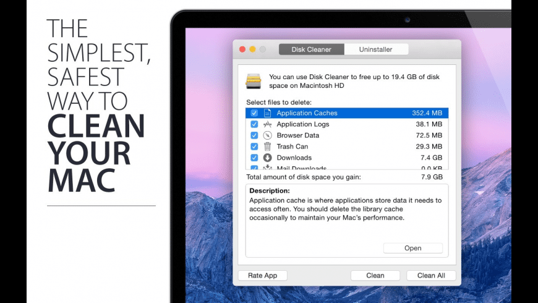
Task: Click the Clean All button
Action: (431, 276)
